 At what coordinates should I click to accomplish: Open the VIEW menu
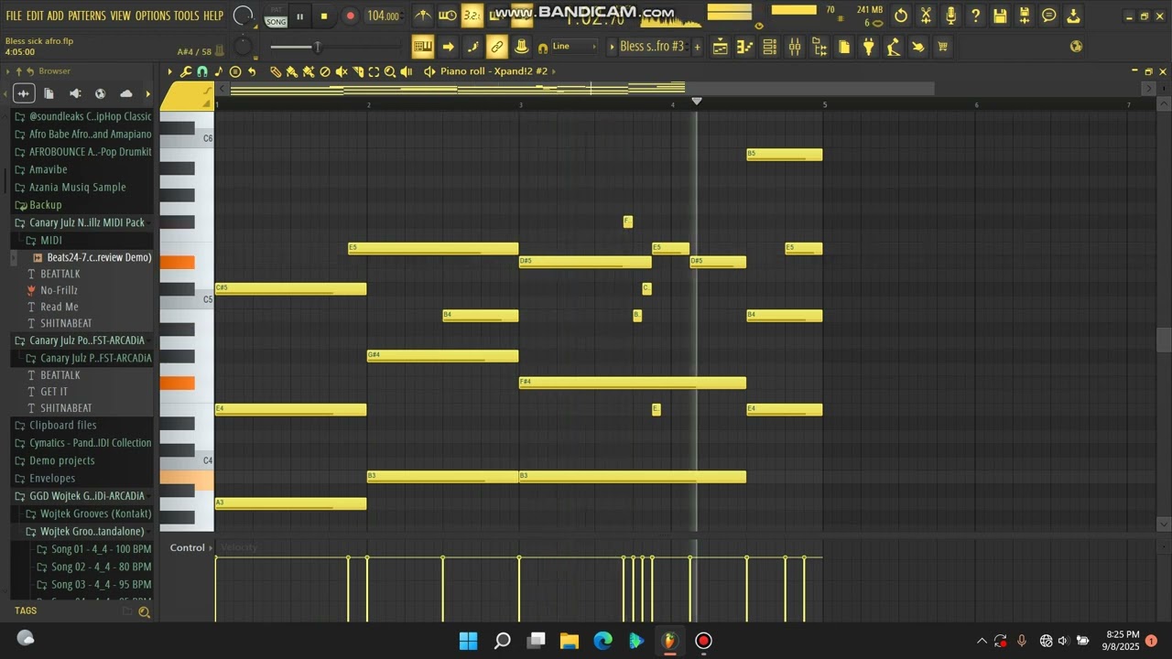(121, 16)
